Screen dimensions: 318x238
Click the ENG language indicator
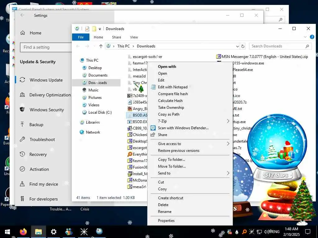[x=276, y=232]
